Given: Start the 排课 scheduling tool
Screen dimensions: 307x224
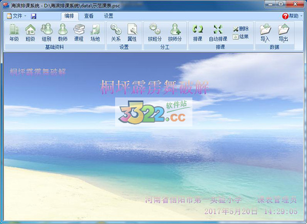Looking at the screenshot, I should (198, 33).
